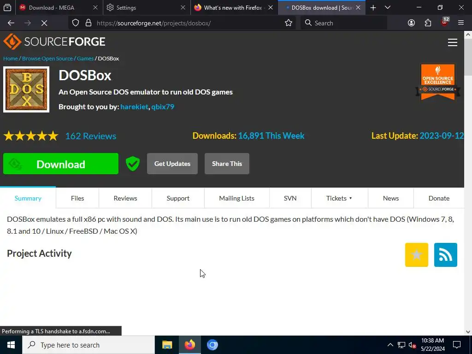Open the Home breadcrumb link

tap(10, 59)
